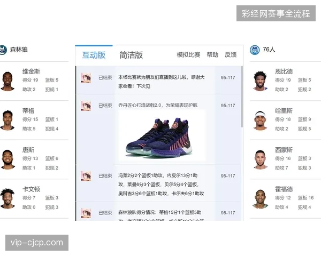Click 蒂格 score stat 得分 15
The height and width of the screenshot is (256, 321).
[x=30, y=119]
